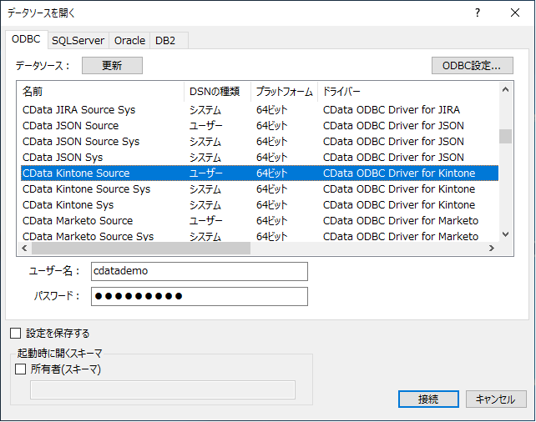
Task: Click the キャンセル button
Action: 496,399
